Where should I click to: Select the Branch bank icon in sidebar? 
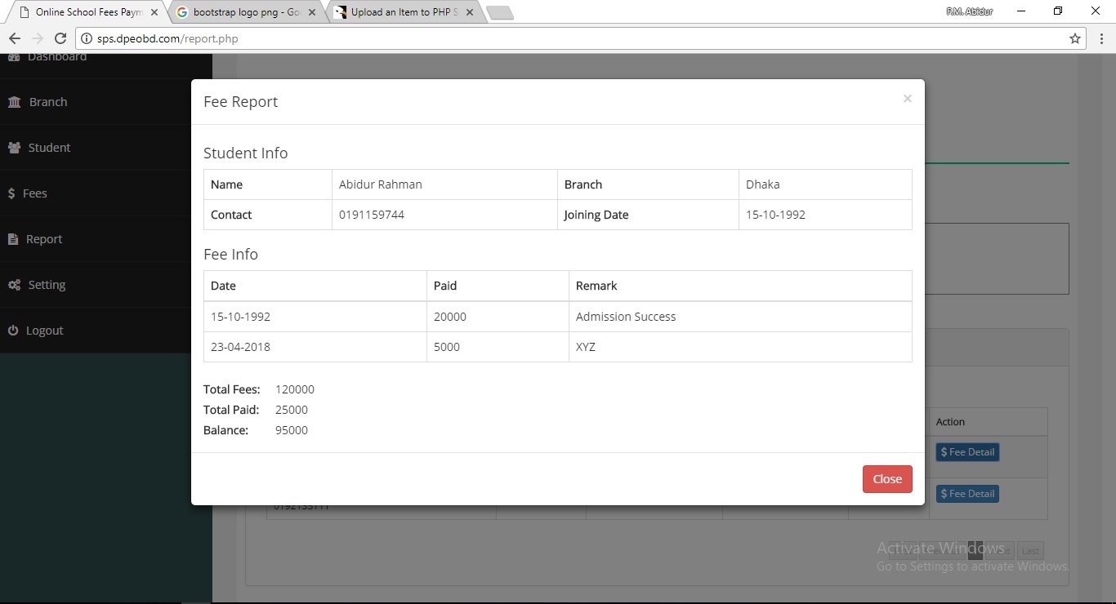[14, 101]
